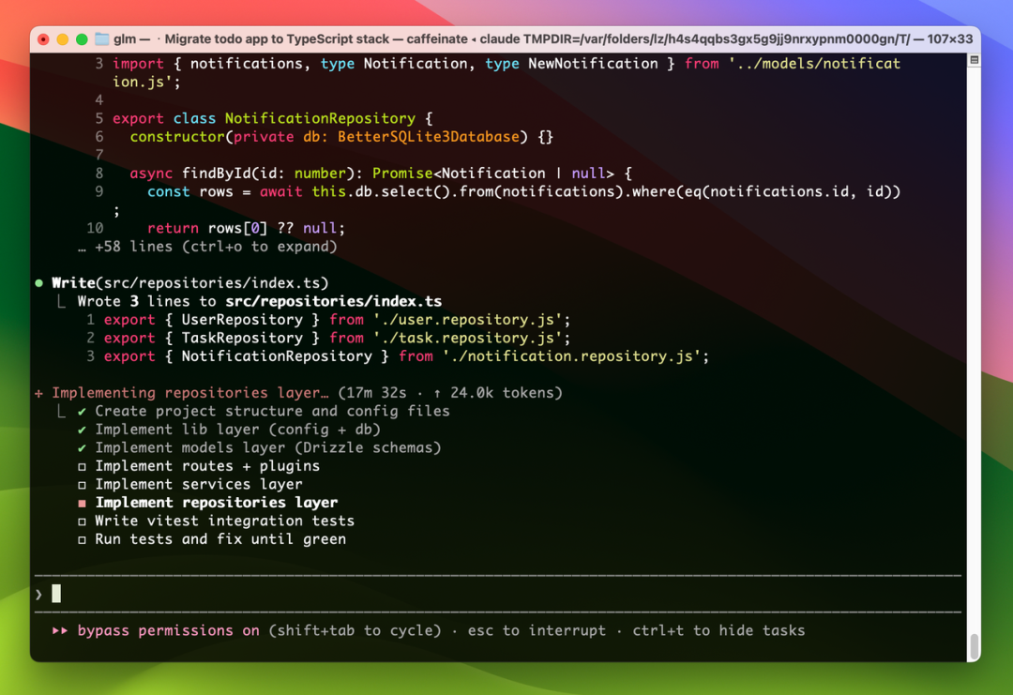Toggle the Run tests and fix checkbox

[82, 539]
